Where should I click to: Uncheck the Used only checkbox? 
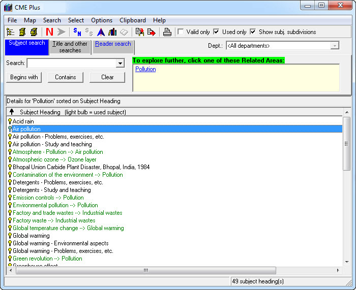pos(216,31)
